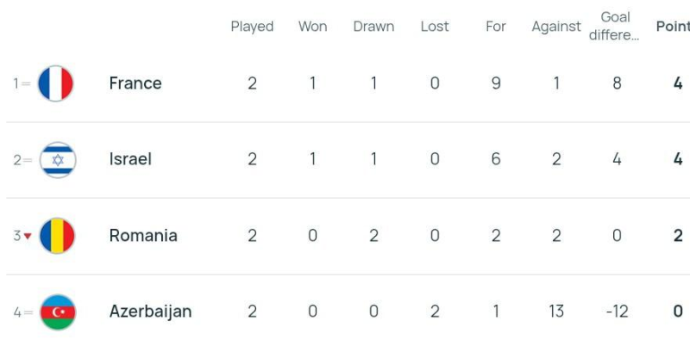Select the Romania team name

[143, 236]
